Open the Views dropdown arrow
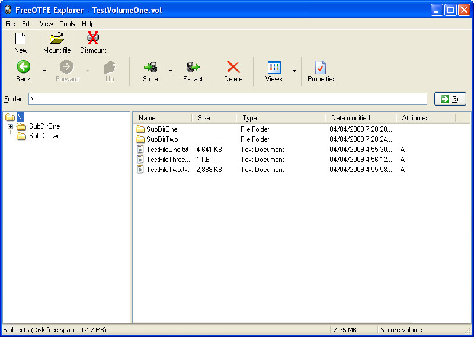This screenshot has width=474, height=337. 294,71
